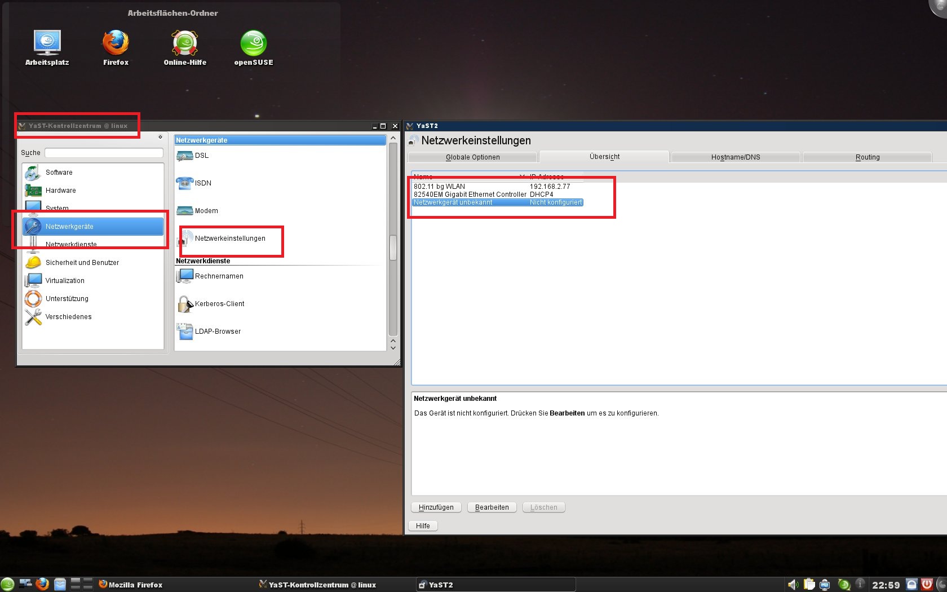The height and width of the screenshot is (592, 947).
Task: Switch to the Hostname/DNS tab
Action: pyautogui.click(x=736, y=157)
